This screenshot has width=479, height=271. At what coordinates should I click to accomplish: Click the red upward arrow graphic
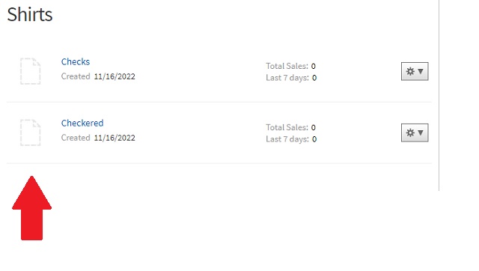pyautogui.click(x=31, y=208)
